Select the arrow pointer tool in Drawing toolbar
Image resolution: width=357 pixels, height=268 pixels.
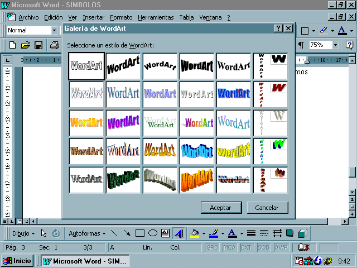point(44,233)
